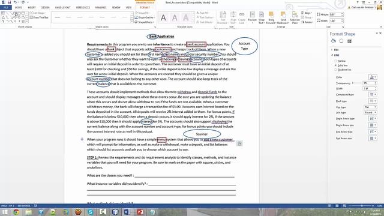Click the PowerPoint icon in the taskbar
This screenshot has height=216, width=384.
click(x=140, y=212)
